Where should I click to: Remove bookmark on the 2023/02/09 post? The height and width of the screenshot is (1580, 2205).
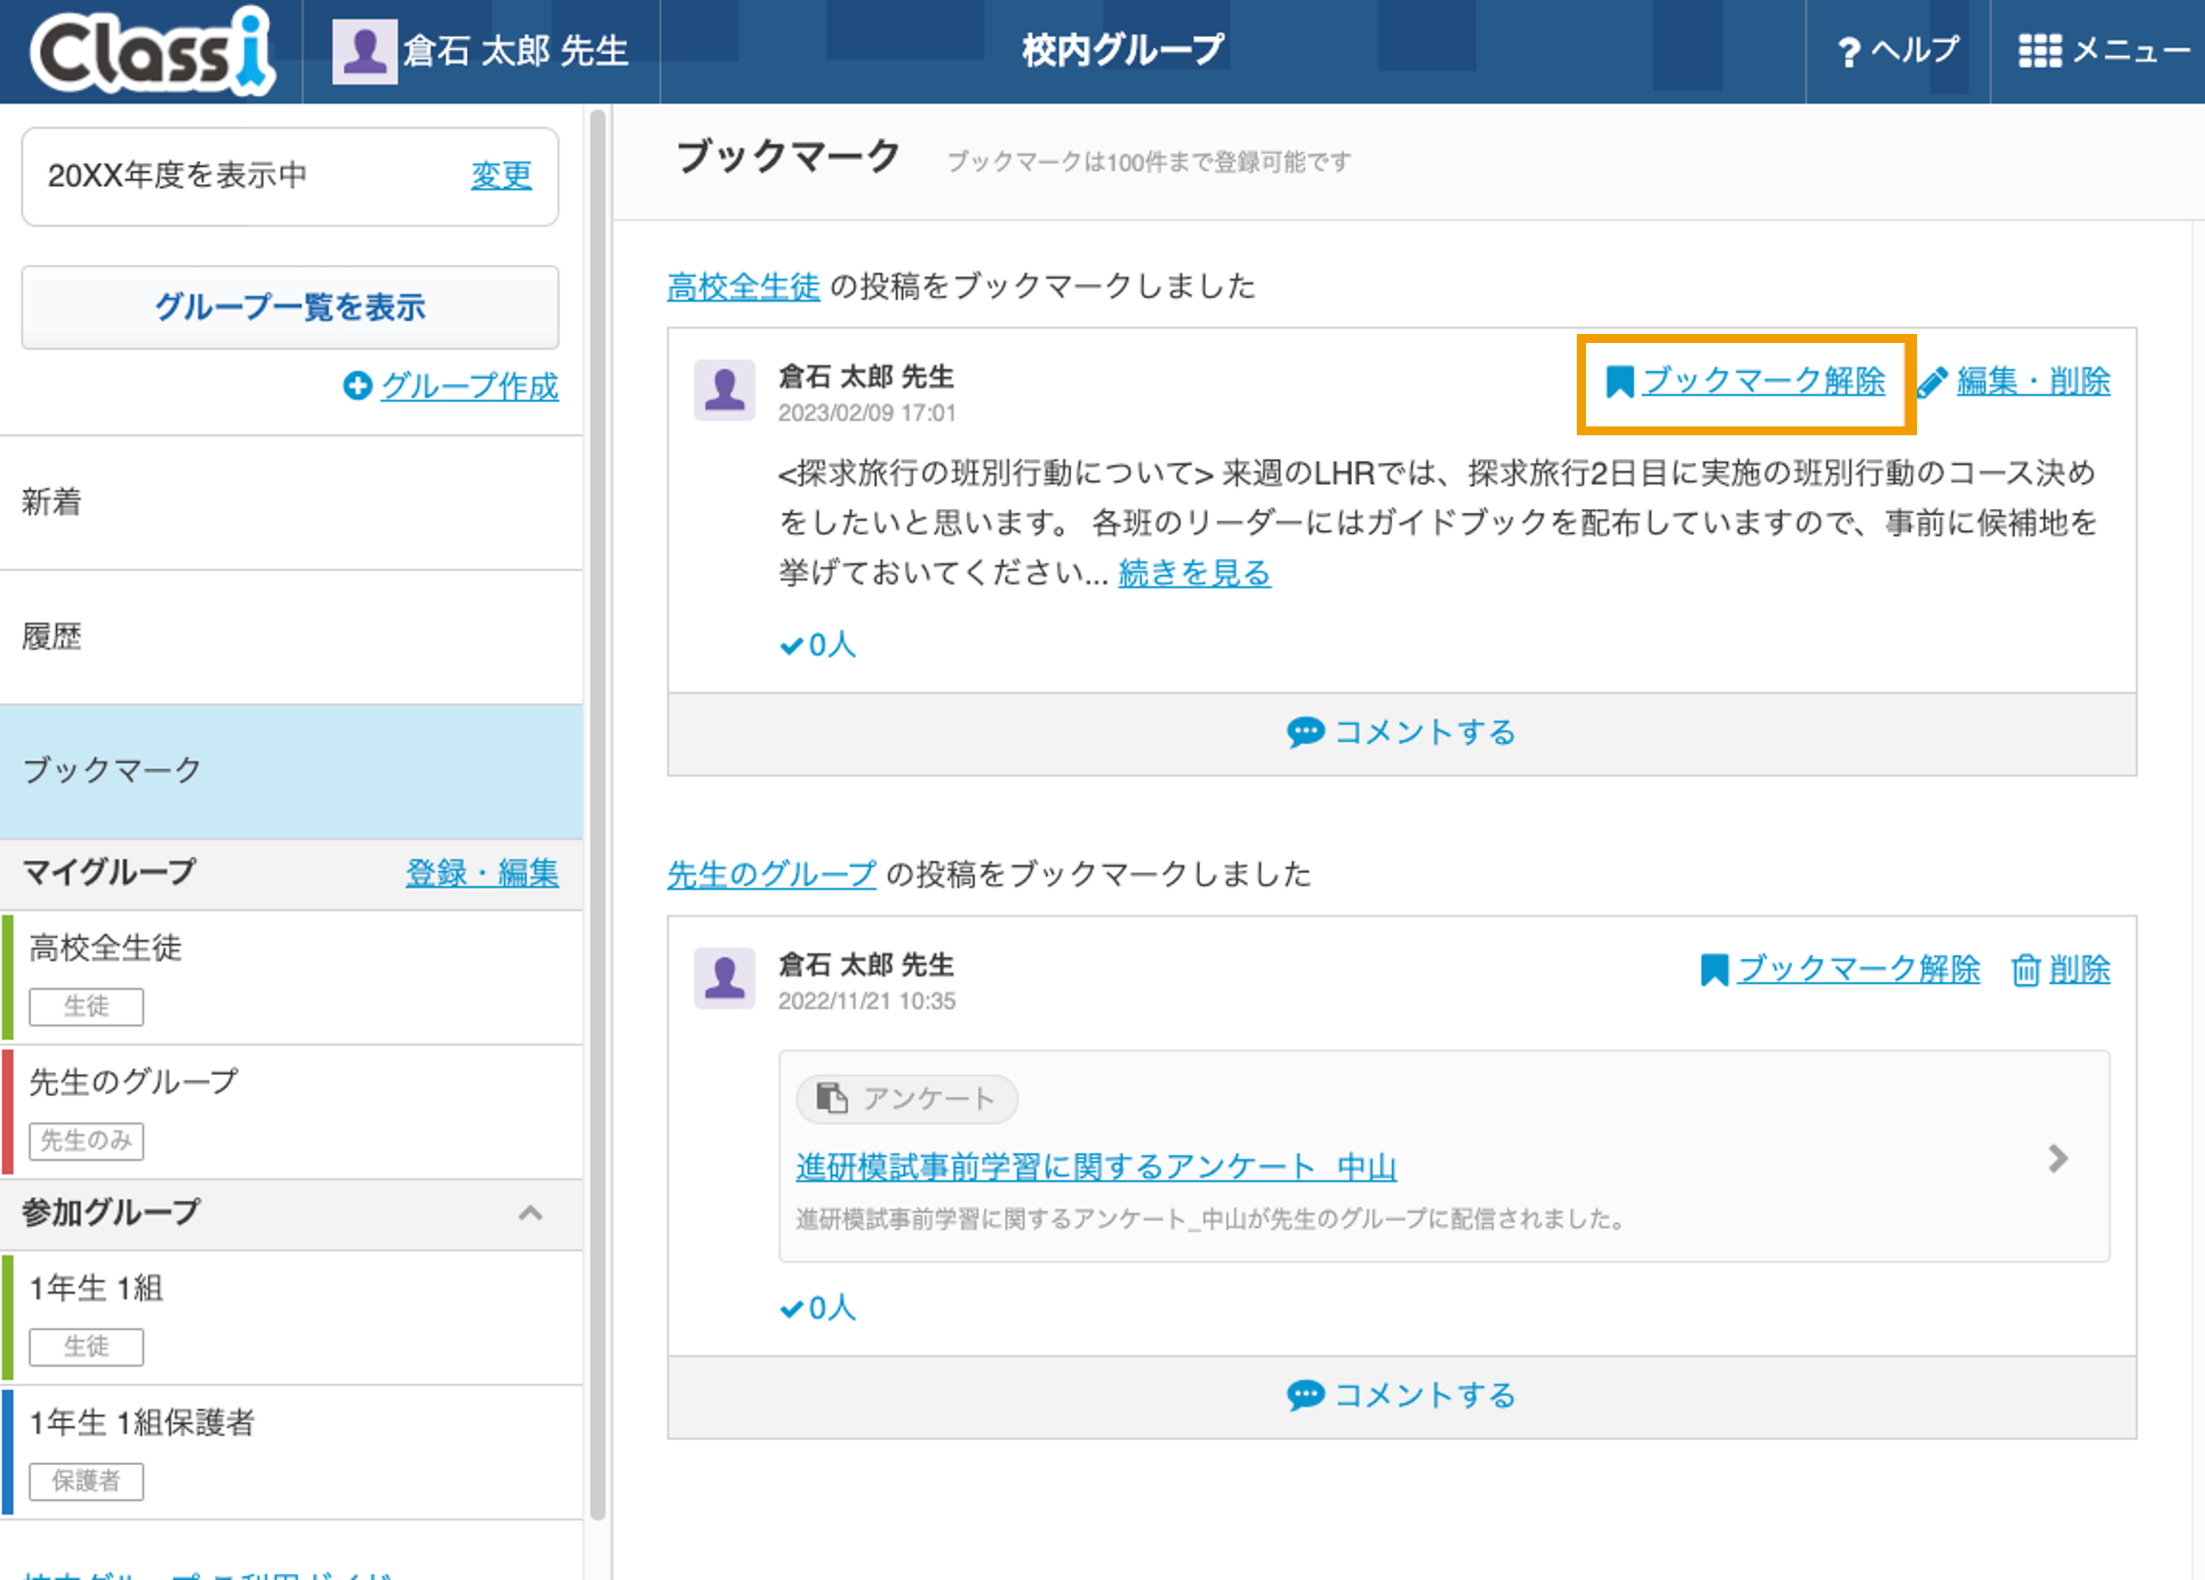click(x=1764, y=380)
